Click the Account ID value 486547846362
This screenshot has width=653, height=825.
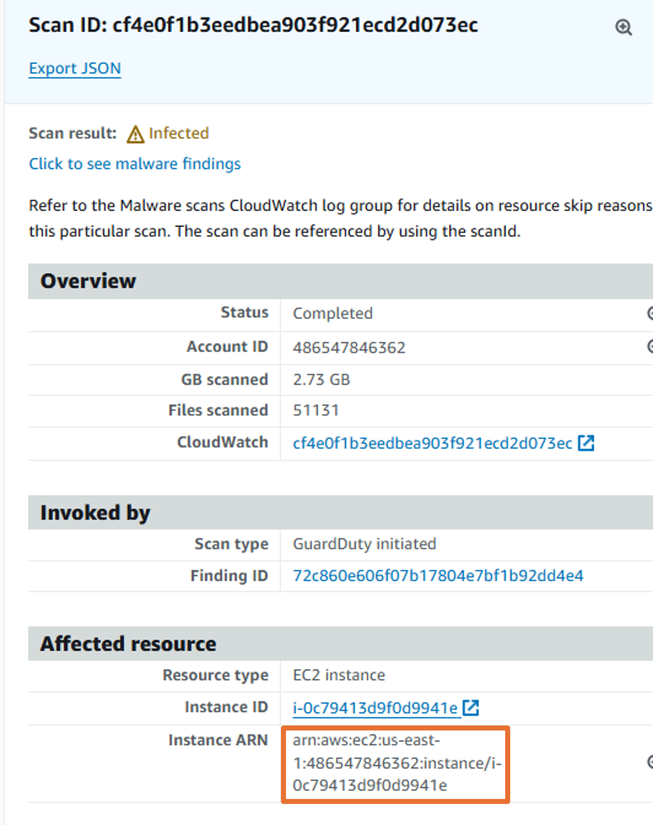point(349,347)
